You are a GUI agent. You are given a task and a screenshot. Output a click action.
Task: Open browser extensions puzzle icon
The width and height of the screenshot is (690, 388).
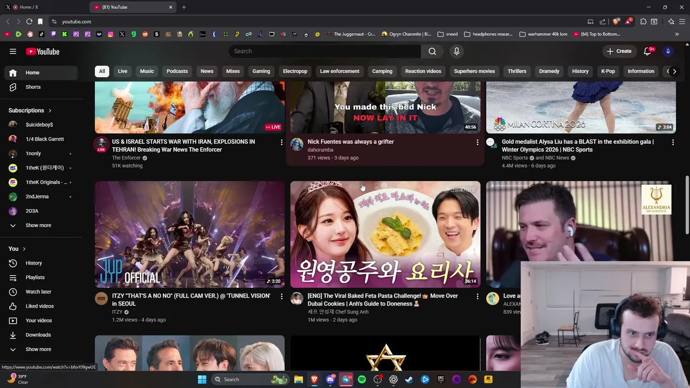(x=643, y=22)
